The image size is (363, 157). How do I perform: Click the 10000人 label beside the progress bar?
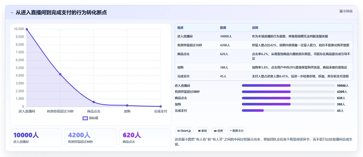[343, 85]
